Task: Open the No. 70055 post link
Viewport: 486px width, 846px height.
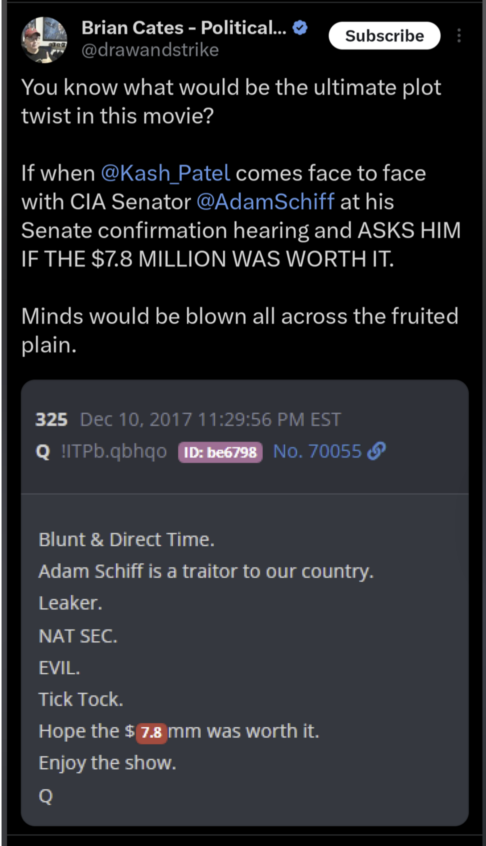Action: (x=317, y=451)
